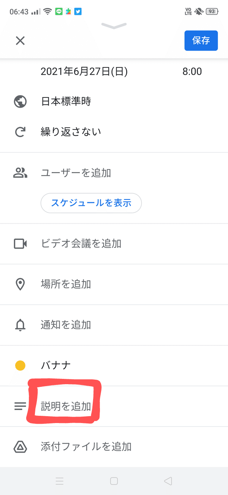
Task: Tap the notification bell icon
Action: 20,325
